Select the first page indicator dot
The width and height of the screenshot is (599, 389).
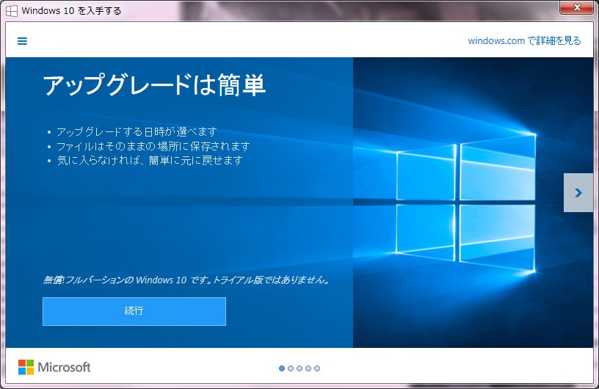tap(282, 368)
